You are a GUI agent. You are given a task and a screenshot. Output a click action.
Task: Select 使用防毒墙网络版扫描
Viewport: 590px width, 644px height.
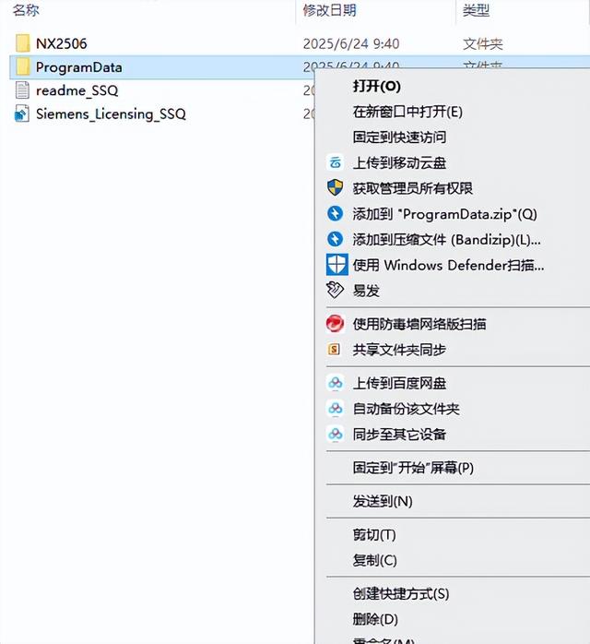tap(419, 324)
